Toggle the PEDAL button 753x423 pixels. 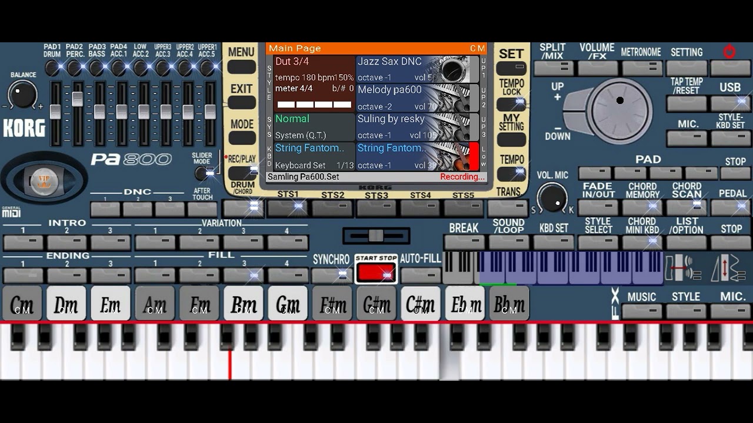click(x=731, y=207)
